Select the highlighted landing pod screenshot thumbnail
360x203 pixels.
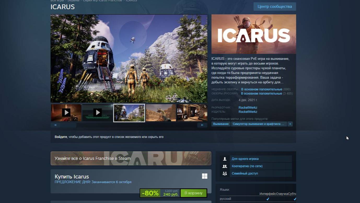pyautogui.click(x=129, y=113)
